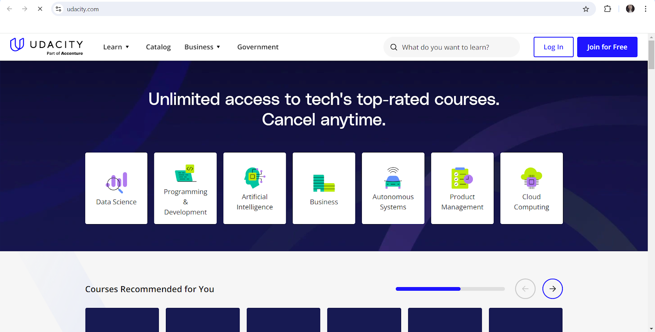Viewport: 655px width, 332px height.
Task: Show previous recommended courses with left arrow
Action: tap(525, 289)
